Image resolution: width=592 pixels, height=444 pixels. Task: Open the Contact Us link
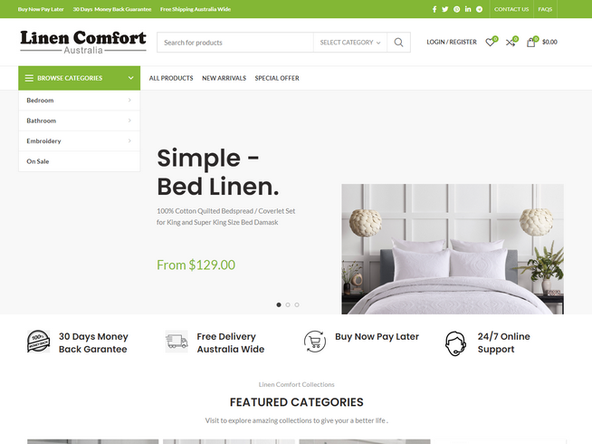pos(511,9)
